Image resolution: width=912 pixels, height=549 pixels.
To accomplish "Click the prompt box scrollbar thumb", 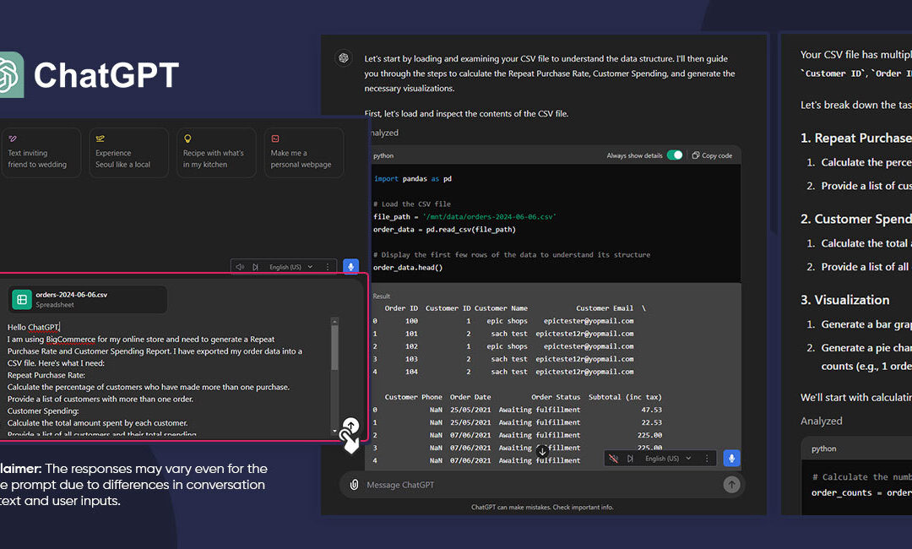I will (334, 347).
